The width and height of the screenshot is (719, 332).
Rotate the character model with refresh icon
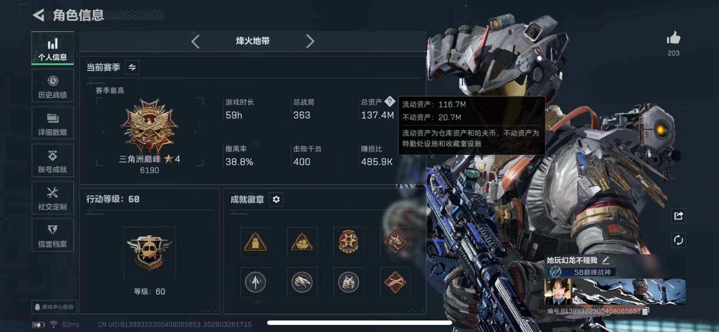(x=678, y=240)
